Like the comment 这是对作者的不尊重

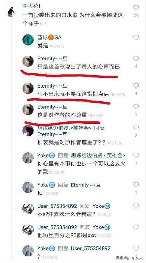[x=136, y=107]
